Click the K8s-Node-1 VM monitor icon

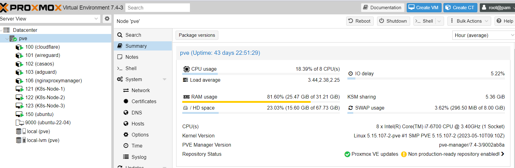coord(19,89)
